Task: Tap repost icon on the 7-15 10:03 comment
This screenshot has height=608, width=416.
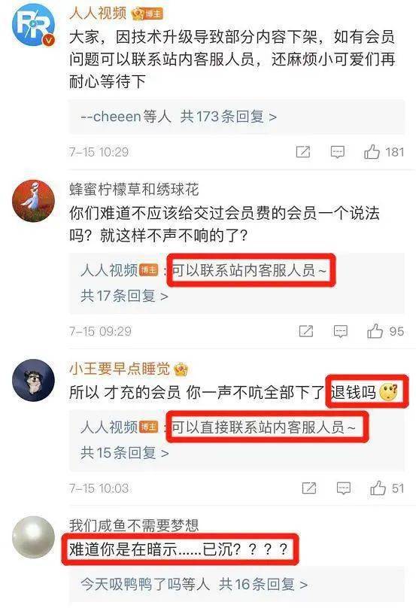Action: pyautogui.click(x=309, y=488)
